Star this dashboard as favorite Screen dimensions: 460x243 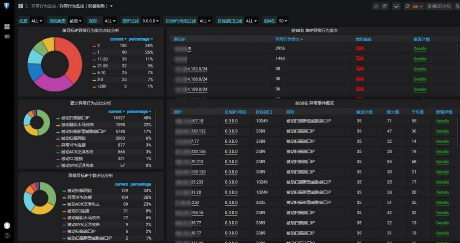click(x=376, y=6)
